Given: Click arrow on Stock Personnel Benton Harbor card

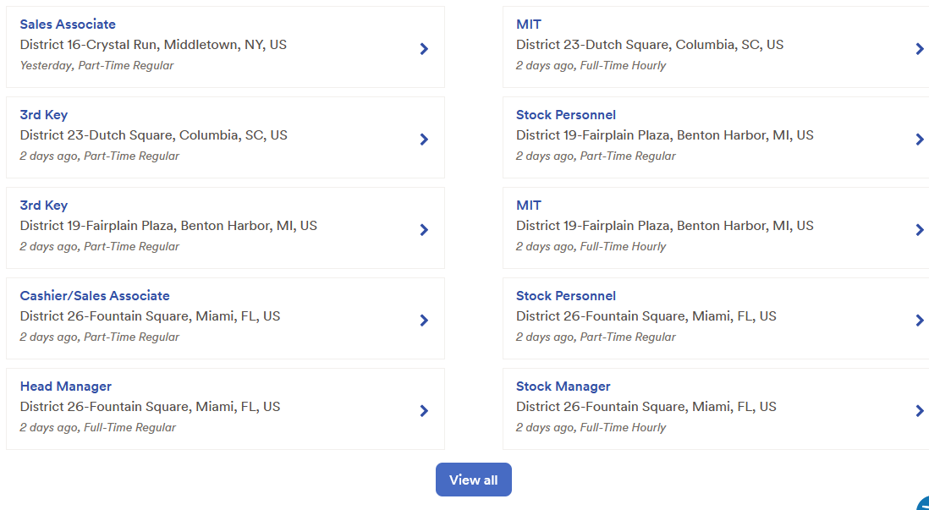Looking at the screenshot, I should pyautogui.click(x=920, y=140).
